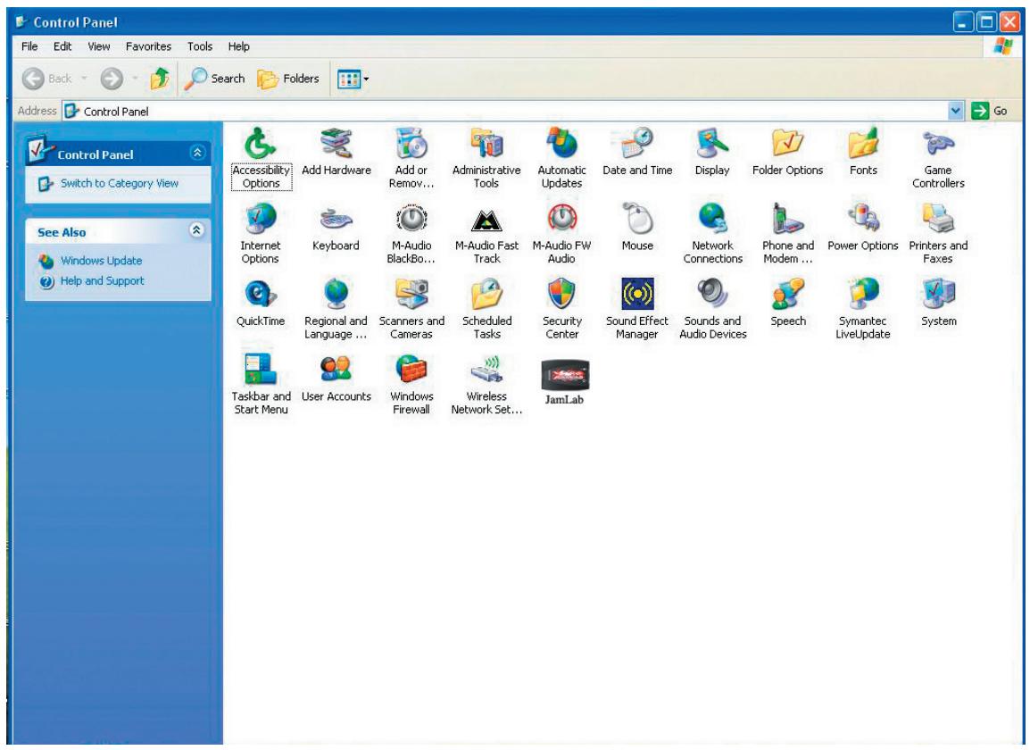Image resolution: width=1030 pixels, height=750 pixels.
Task: Click the Go button
Action: pyautogui.click(x=990, y=111)
